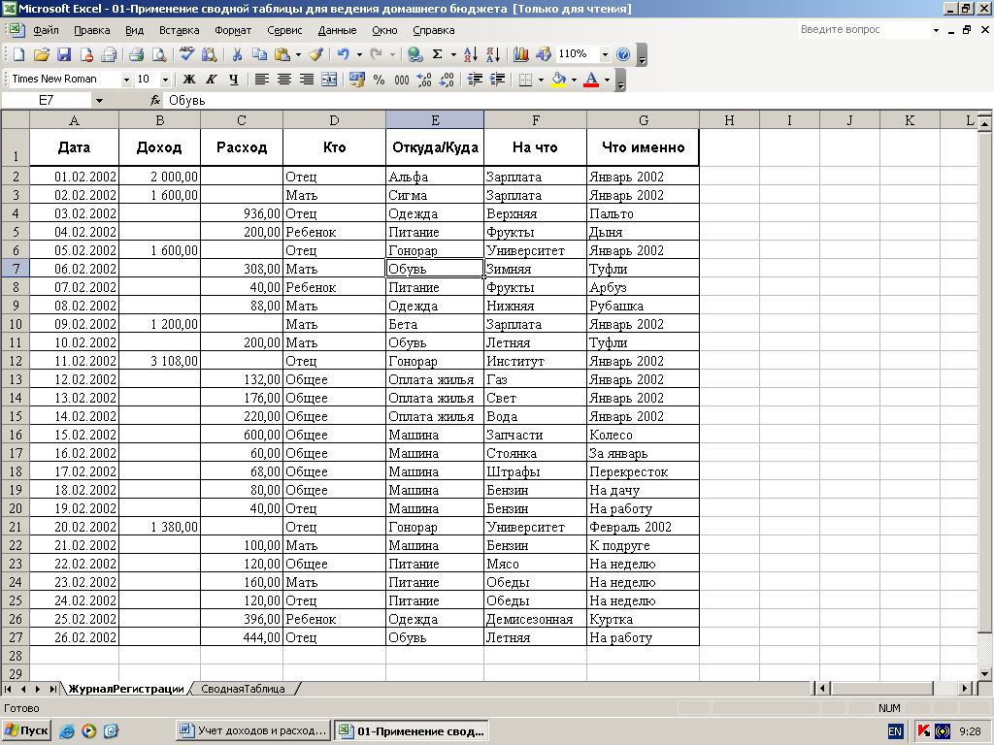Open the Данные menu
Viewport: 994px width, 745px height.
click(337, 30)
